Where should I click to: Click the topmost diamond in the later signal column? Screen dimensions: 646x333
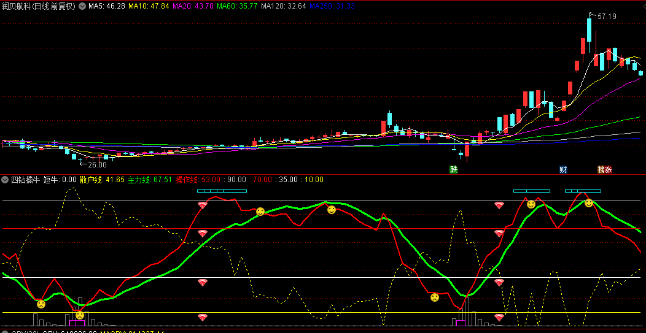click(x=499, y=205)
